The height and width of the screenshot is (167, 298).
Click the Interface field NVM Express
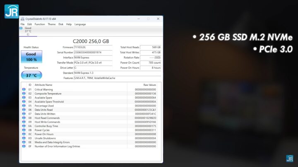tap(93, 58)
